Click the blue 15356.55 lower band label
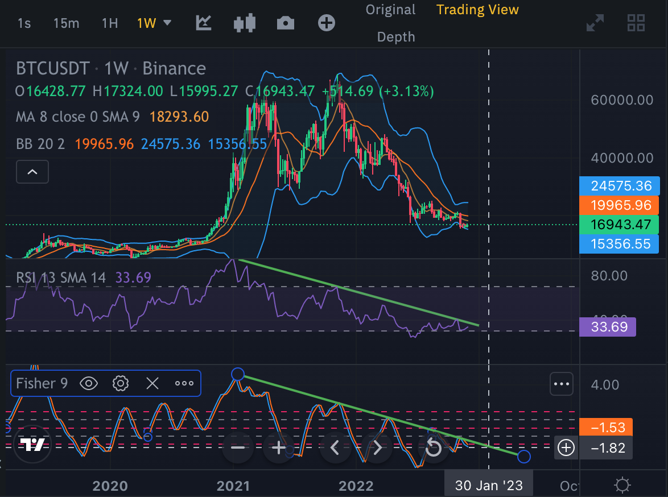The height and width of the screenshot is (497, 668). coord(620,244)
